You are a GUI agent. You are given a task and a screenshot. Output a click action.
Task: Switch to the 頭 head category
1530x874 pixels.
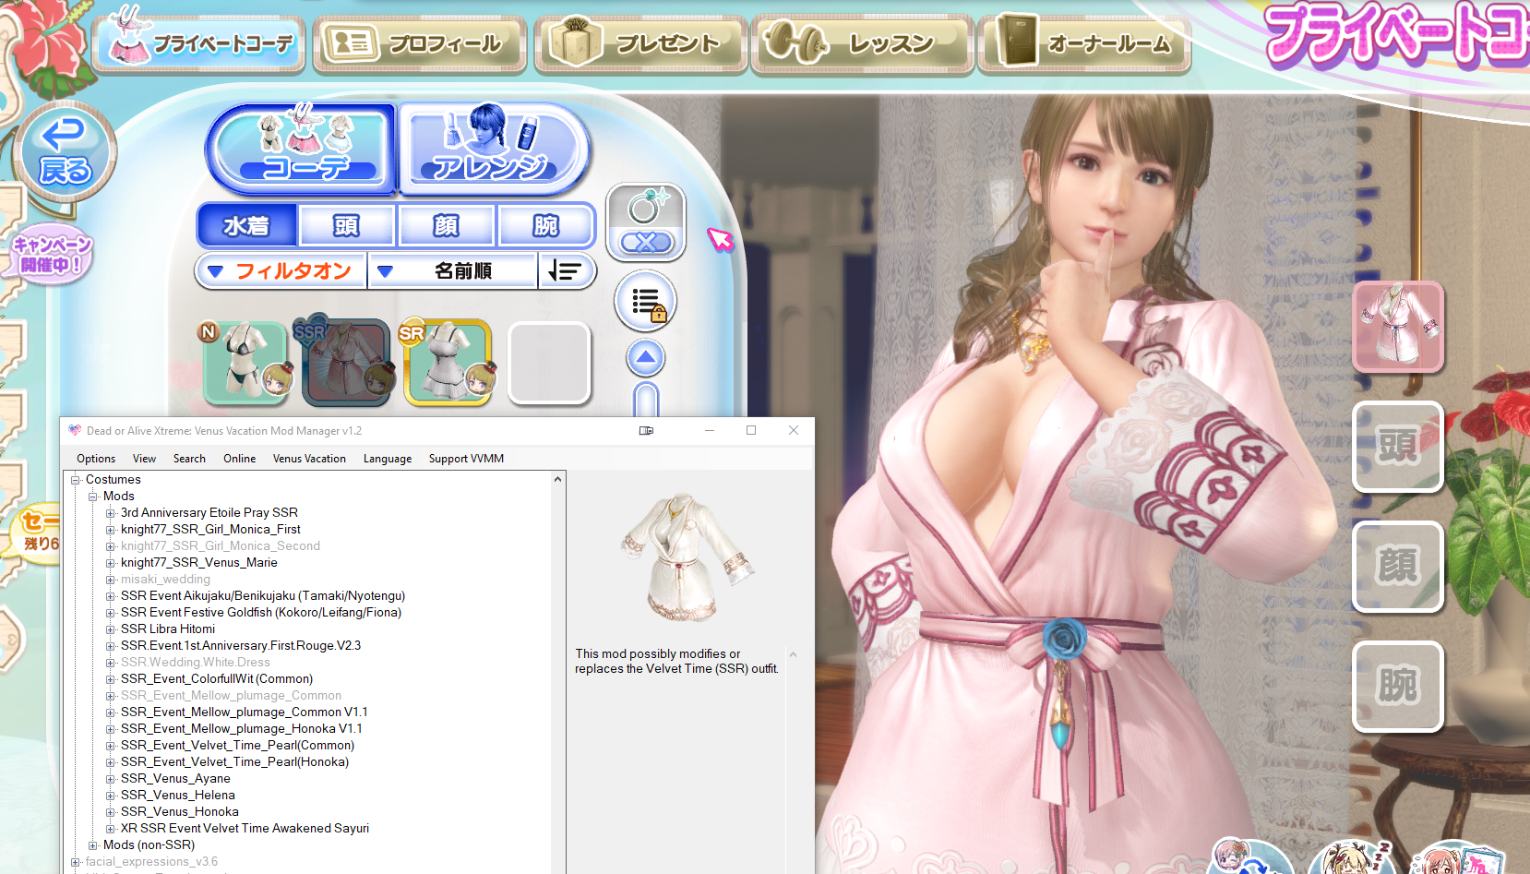tap(347, 226)
